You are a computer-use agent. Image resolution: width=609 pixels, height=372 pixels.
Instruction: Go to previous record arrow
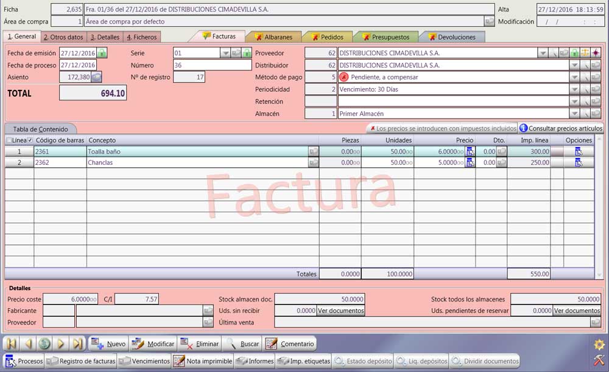(x=29, y=343)
